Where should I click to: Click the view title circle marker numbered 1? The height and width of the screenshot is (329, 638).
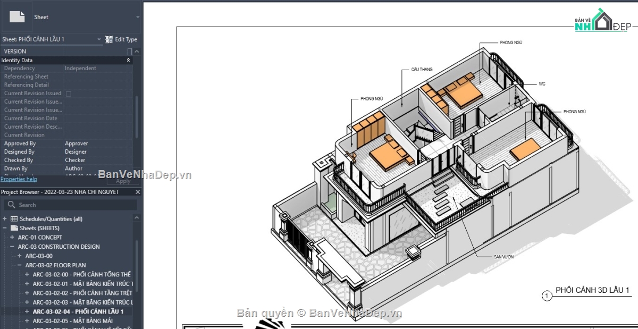click(x=547, y=296)
